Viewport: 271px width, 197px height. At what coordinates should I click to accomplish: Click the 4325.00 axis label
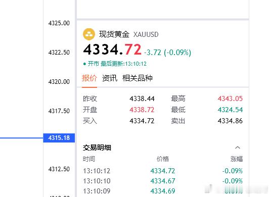(x=59, y=23)
